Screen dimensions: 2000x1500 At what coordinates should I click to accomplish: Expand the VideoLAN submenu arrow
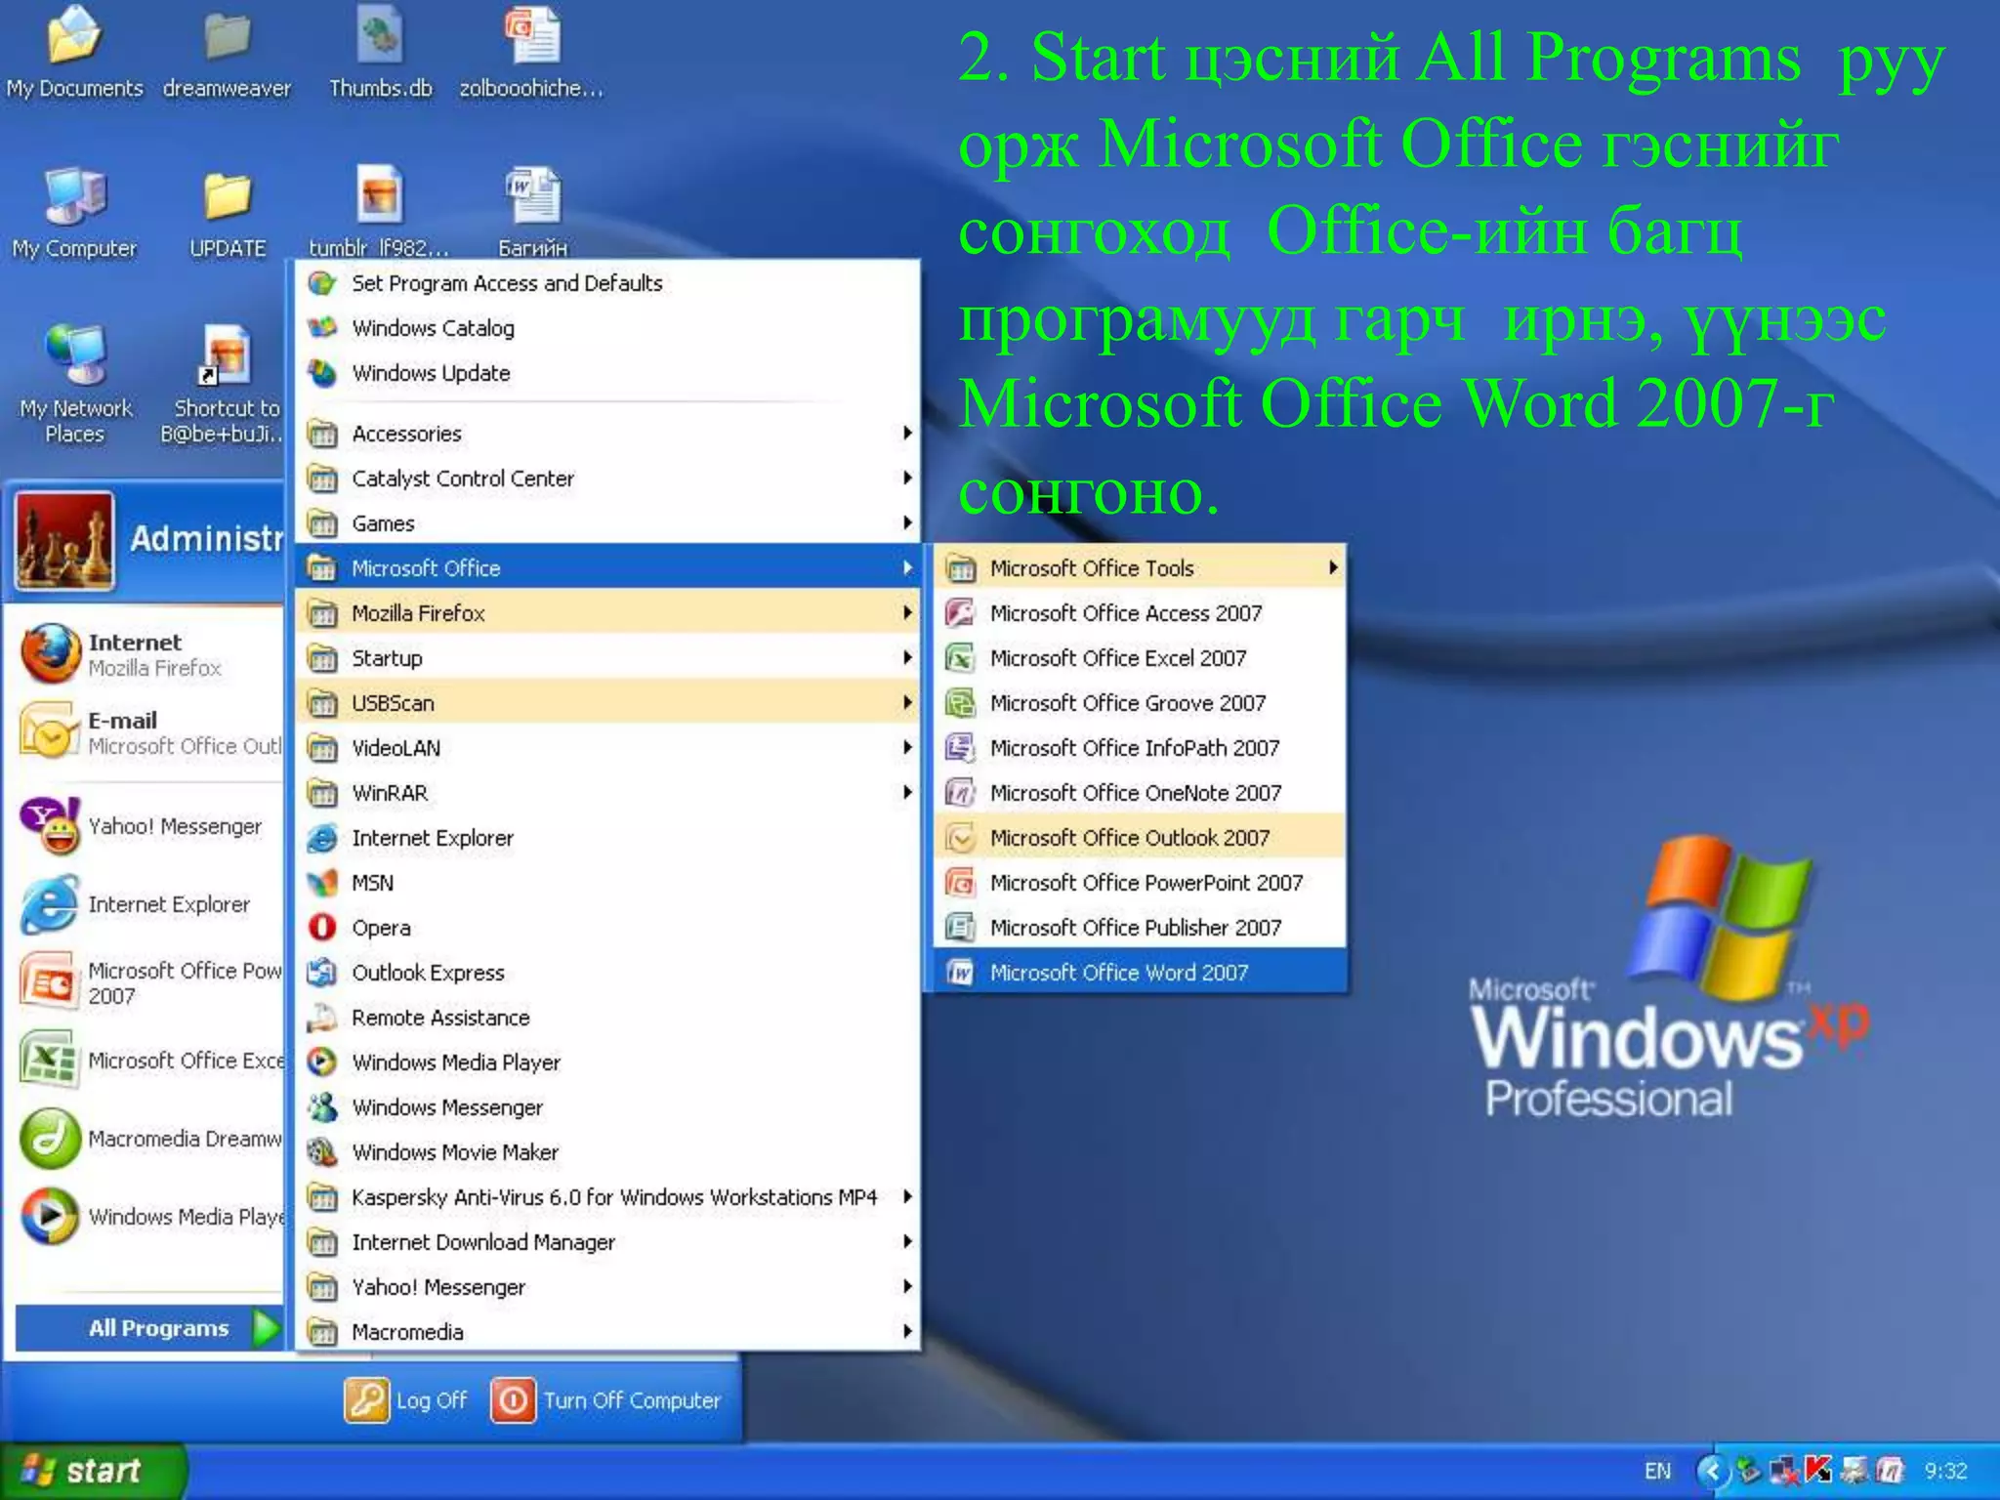pyautogui.click(x=907, y=747)
